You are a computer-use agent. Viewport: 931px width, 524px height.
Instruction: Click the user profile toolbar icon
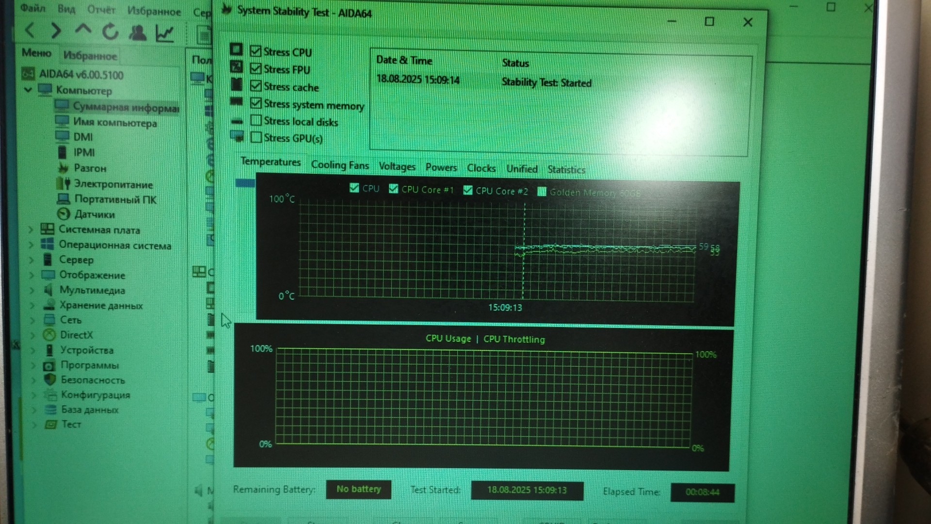click(138, 33)
